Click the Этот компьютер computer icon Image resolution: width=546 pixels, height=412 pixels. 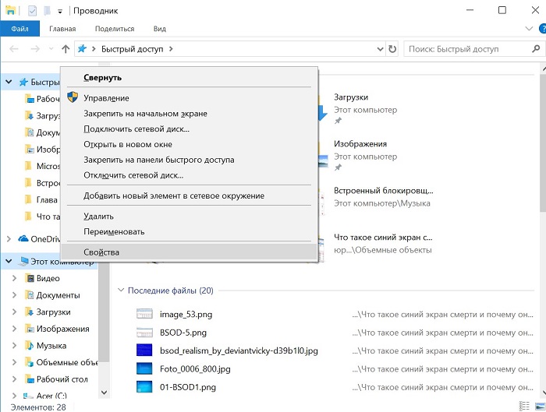(24, 261)
